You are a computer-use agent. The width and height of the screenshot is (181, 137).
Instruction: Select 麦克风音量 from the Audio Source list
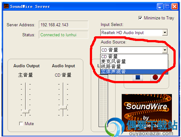click(134, 62)
